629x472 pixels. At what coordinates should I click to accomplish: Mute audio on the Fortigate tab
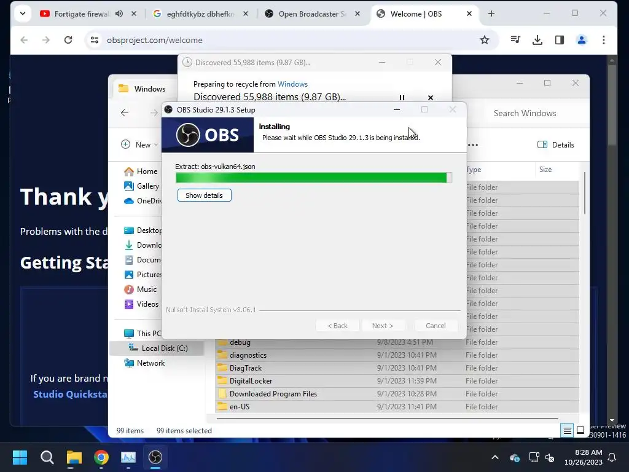click(119, 14)
